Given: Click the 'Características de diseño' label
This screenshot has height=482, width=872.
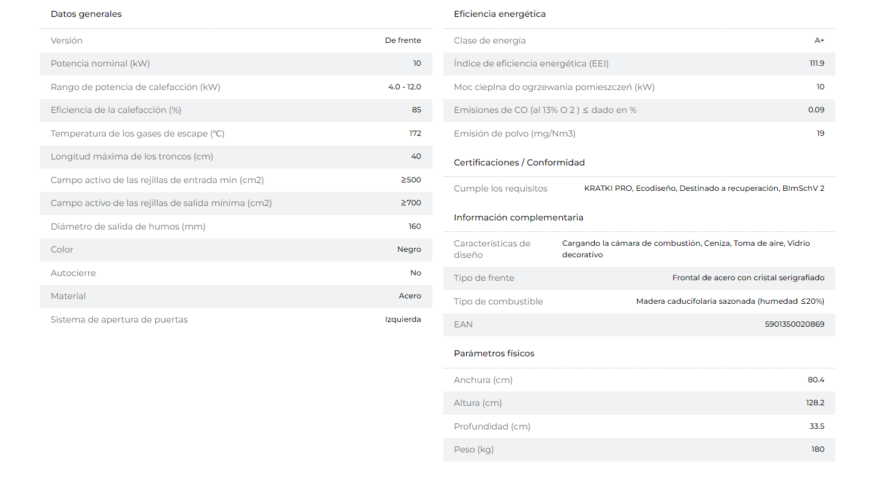Looking at the screenshot, I should click(x=492, y=249).
